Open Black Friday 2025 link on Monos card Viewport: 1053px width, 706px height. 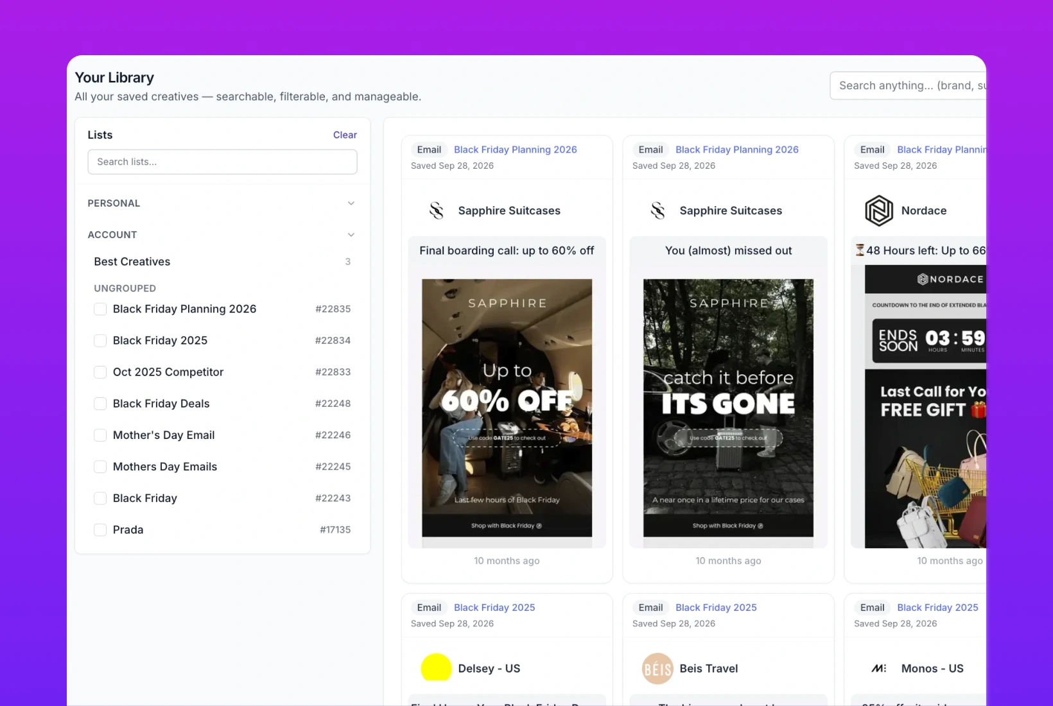[937, 607]
